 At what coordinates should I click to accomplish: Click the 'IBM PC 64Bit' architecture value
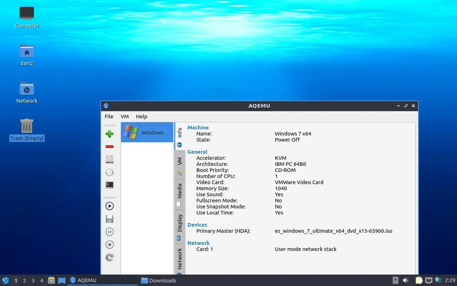tap(291, 164)
